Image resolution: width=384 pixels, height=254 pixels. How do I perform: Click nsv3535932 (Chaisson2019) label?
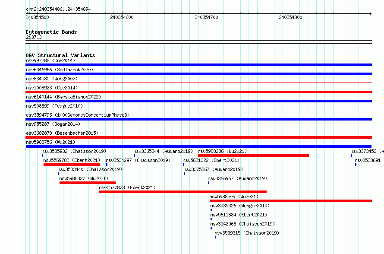point(74,151)
